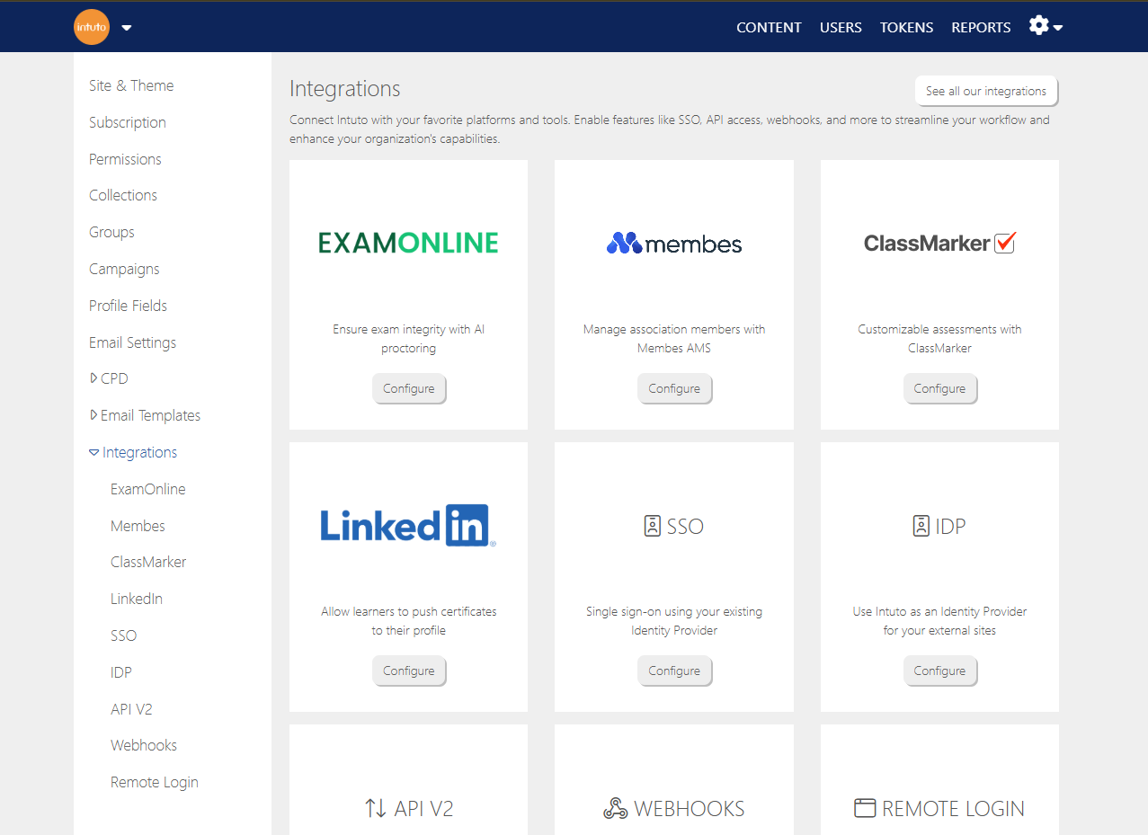Select Membes in sidebar tree
The width and height of the screenshot is (1148, 835).
pos(138,526)
